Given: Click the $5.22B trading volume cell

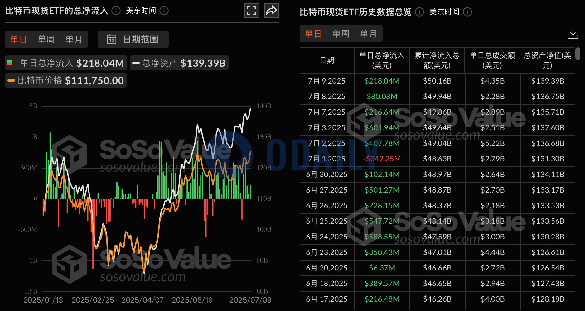Looking at the screenshot, I should (x=493, y=143).
